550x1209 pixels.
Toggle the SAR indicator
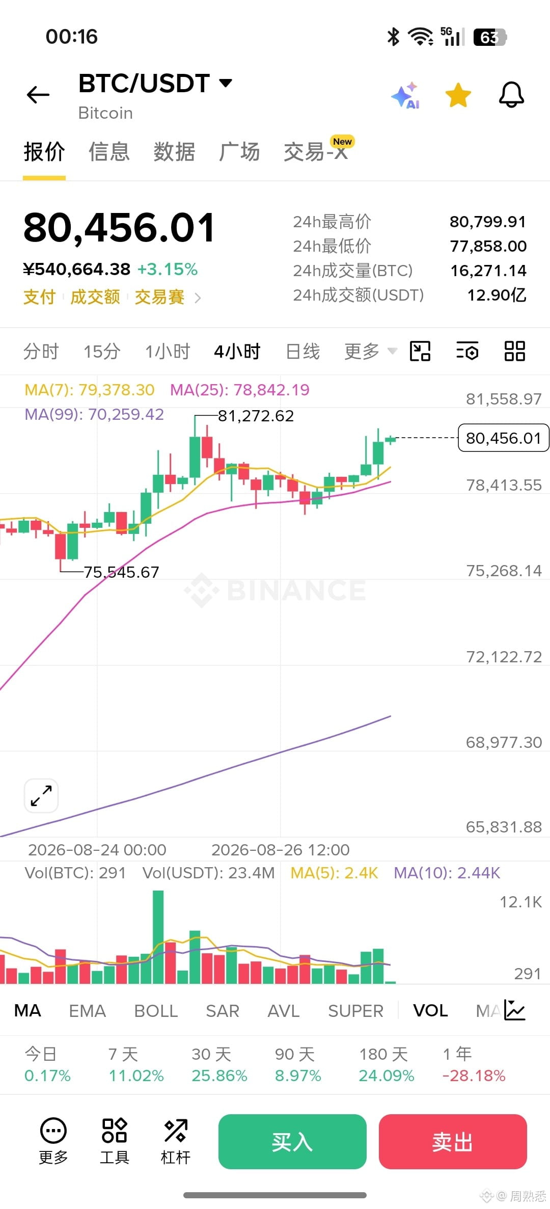coord(223,1010)
